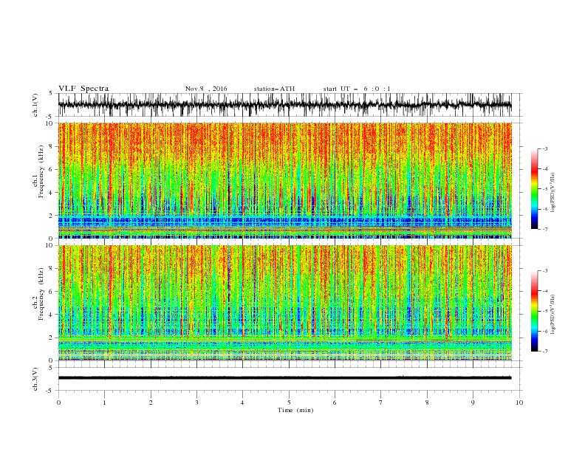
Task: Click the ch.1 "Frequency (kHz)" axis label
Action: point(41,171)
